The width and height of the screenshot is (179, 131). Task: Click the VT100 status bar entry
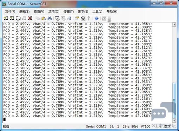point(145,126)
